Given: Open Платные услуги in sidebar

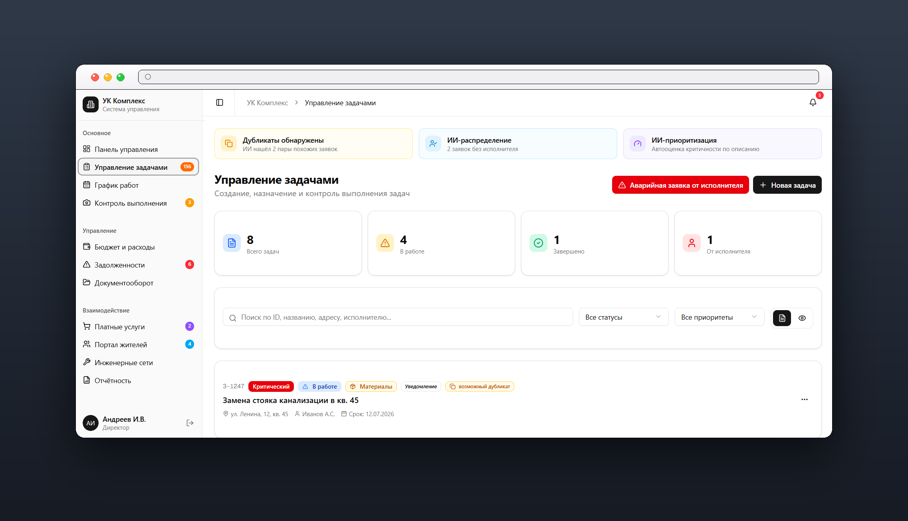Looking at the screenshot, I should click(x=138, y=326).
